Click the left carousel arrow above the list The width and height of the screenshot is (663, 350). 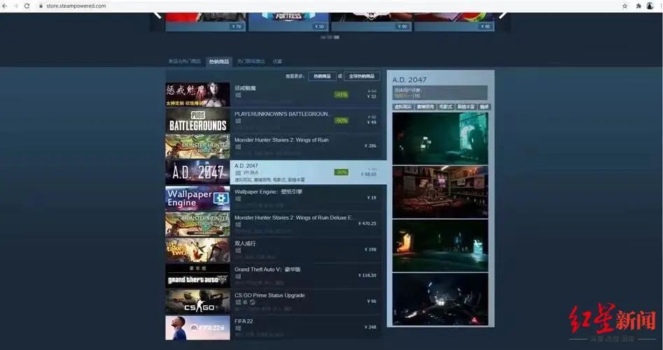pyautogui.click(x=157, y=15)
